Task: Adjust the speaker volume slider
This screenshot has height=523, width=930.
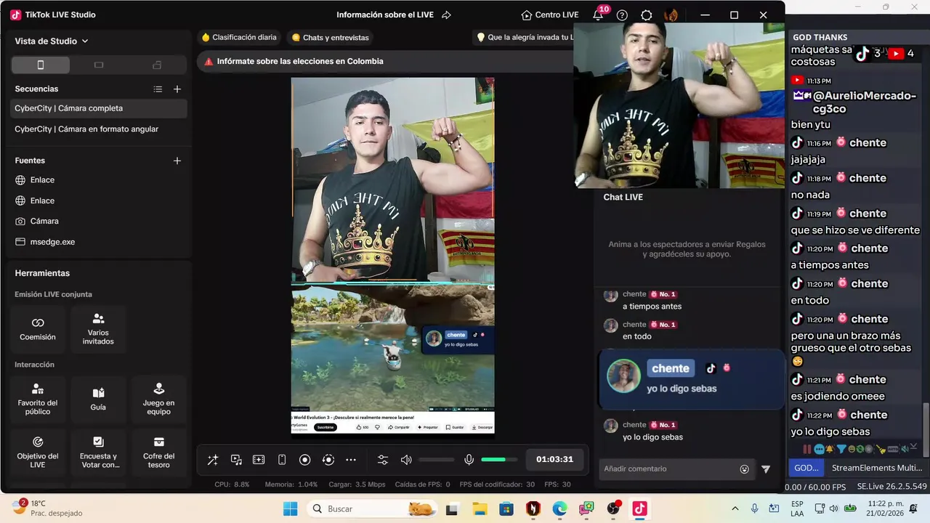Action: pyautogui.click(x=437, y=460)
